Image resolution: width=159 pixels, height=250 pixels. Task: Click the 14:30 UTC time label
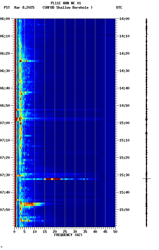point(124,71)
